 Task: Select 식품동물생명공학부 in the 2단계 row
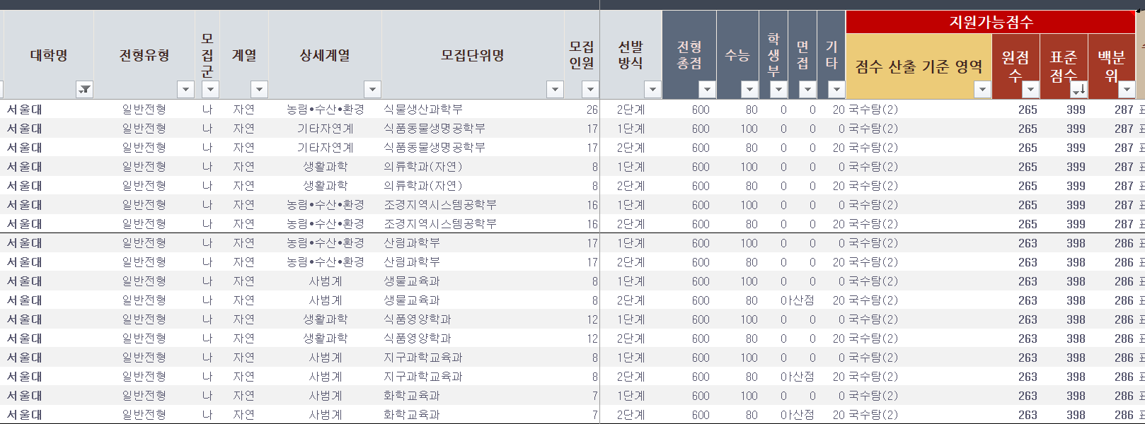point(473,148)
